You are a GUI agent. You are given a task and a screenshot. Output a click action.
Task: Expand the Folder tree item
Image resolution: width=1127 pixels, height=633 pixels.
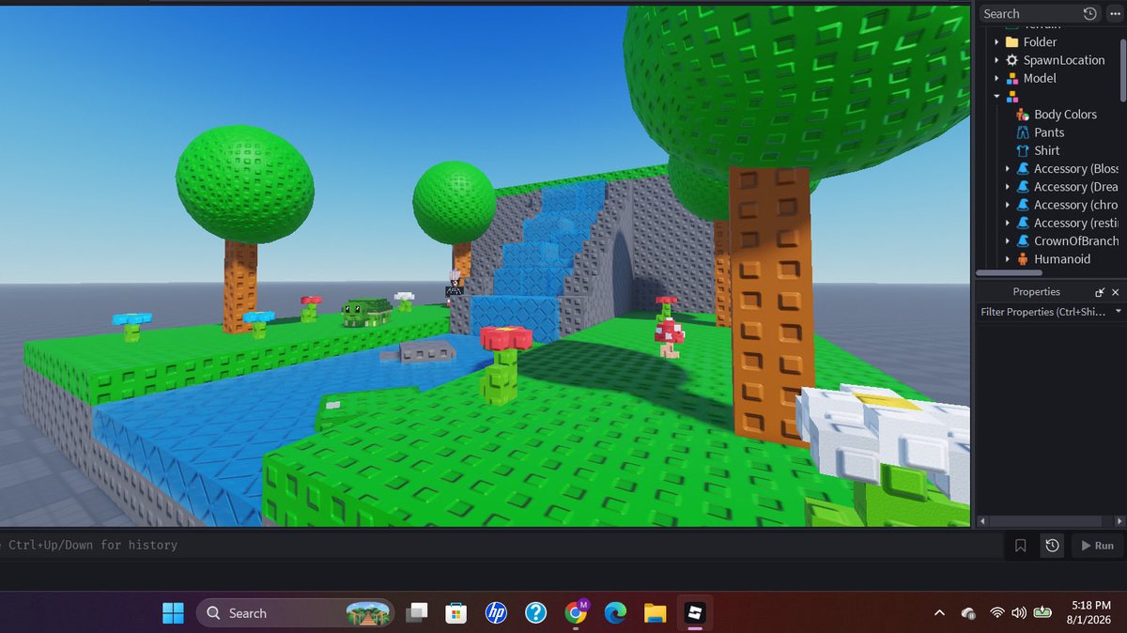pyautogui.click(x=996, y=42)
